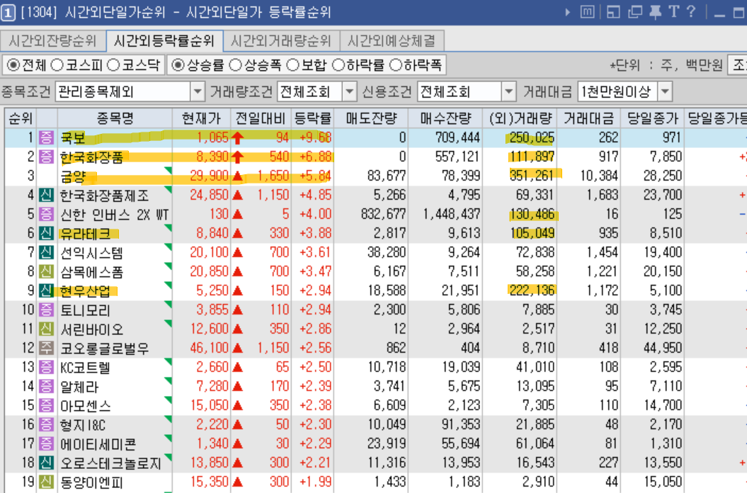Select stock name 에이티세미콘
This screenshot has height=493, width=747.
pos(98,444)
